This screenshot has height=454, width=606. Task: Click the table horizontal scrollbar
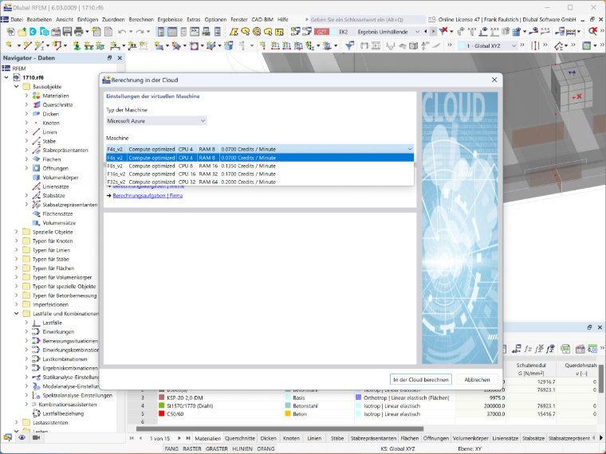point(280,429)
